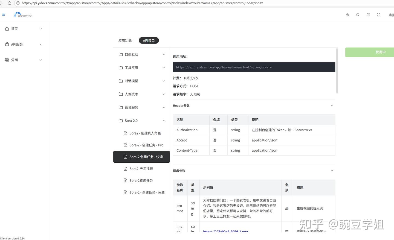Click the 生成视频的提示词 description cell

[314, 208]
